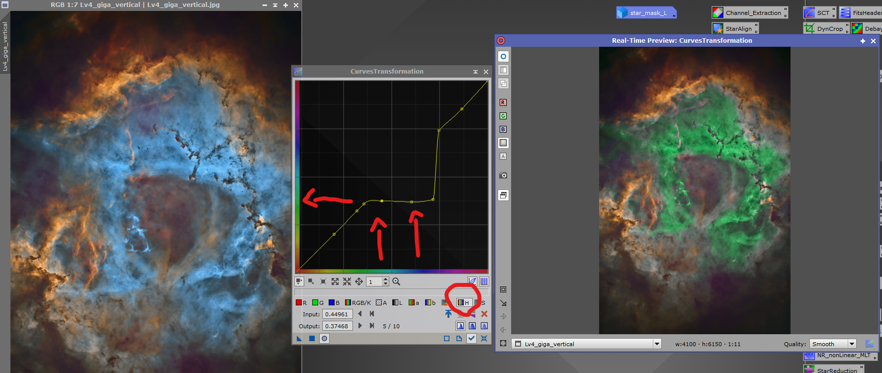
Task: Select the S saturation channel curve
Action: 480,302
